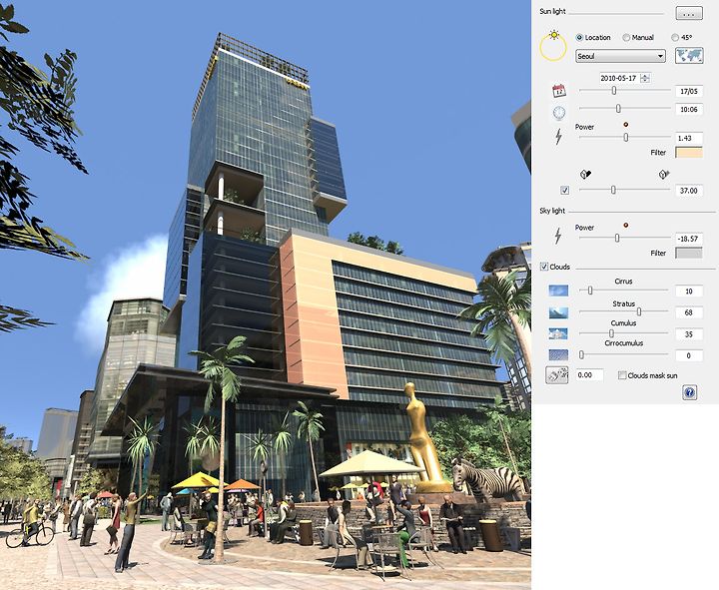Screen dimensions: 719x590
Task: Click the Sky light Filter color swatch
Action: (x=689, y=253)
